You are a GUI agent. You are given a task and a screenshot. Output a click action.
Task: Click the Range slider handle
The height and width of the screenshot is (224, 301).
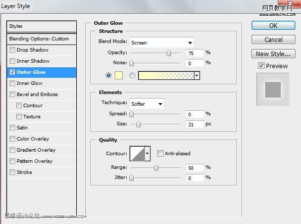coord(156,168)
